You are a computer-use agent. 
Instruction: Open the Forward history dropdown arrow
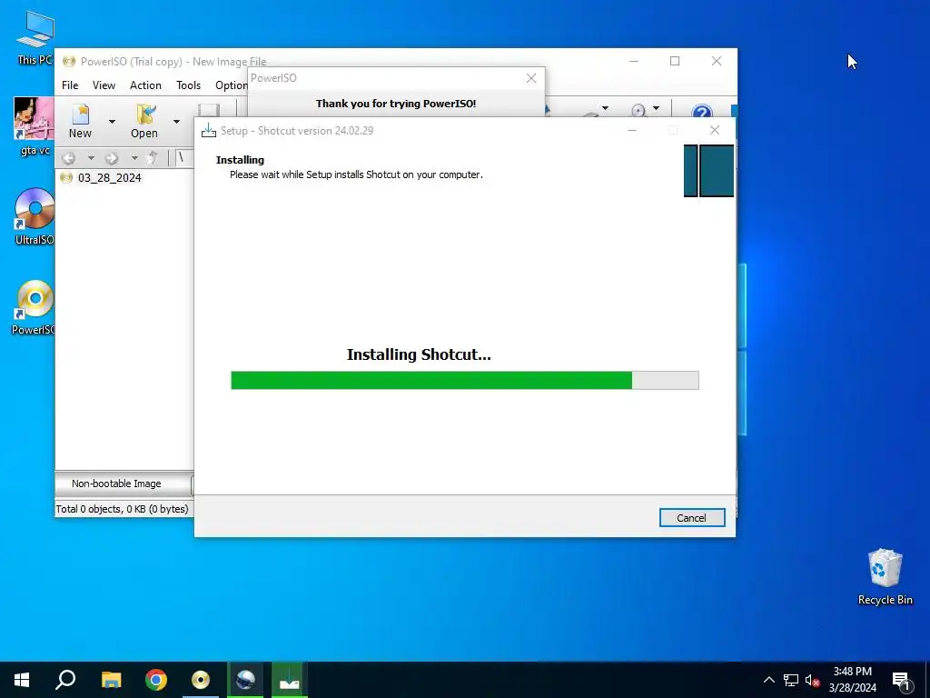(134, 158)
